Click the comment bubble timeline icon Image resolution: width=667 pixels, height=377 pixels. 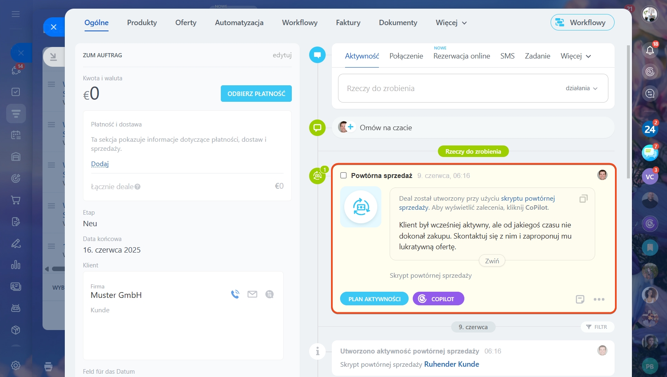pos(317,55)
